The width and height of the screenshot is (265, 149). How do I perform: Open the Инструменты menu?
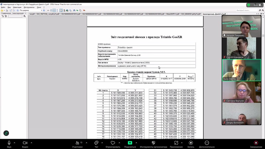click(29, 7)
